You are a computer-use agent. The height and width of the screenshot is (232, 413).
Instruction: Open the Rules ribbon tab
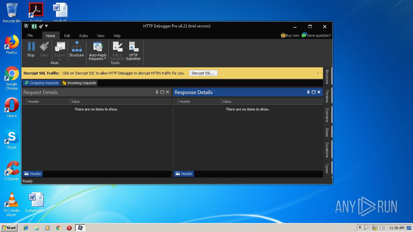click(x=84, y=36)
